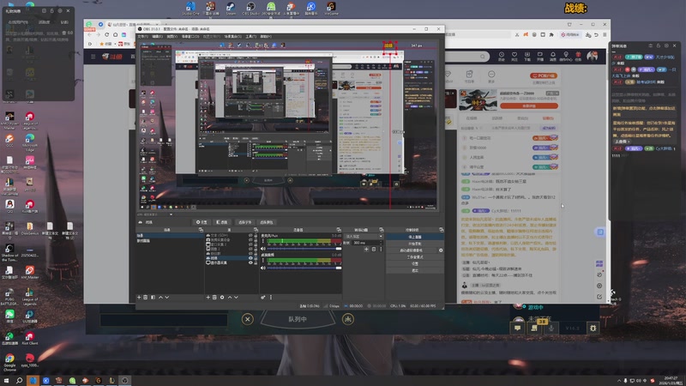Screen dimensions: 686x386
Task: Open Riot Client desktop shortcut
Action: (x=29, y=338)
